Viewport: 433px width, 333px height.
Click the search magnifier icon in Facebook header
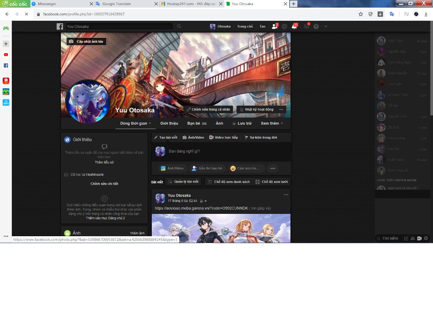click(x=179, y=27)
